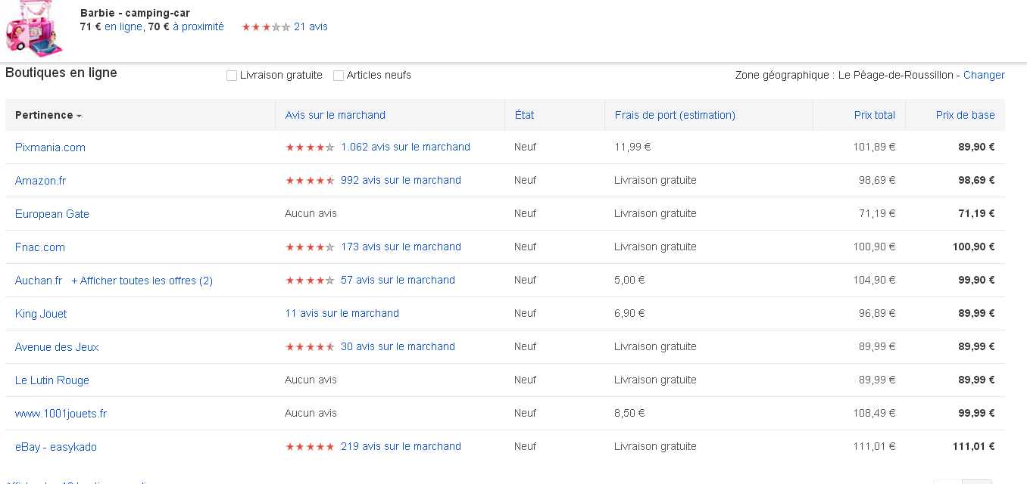Open the '21 avis' product reviews link
Viewport: 1027px width, 484px height.
point(311,26)
